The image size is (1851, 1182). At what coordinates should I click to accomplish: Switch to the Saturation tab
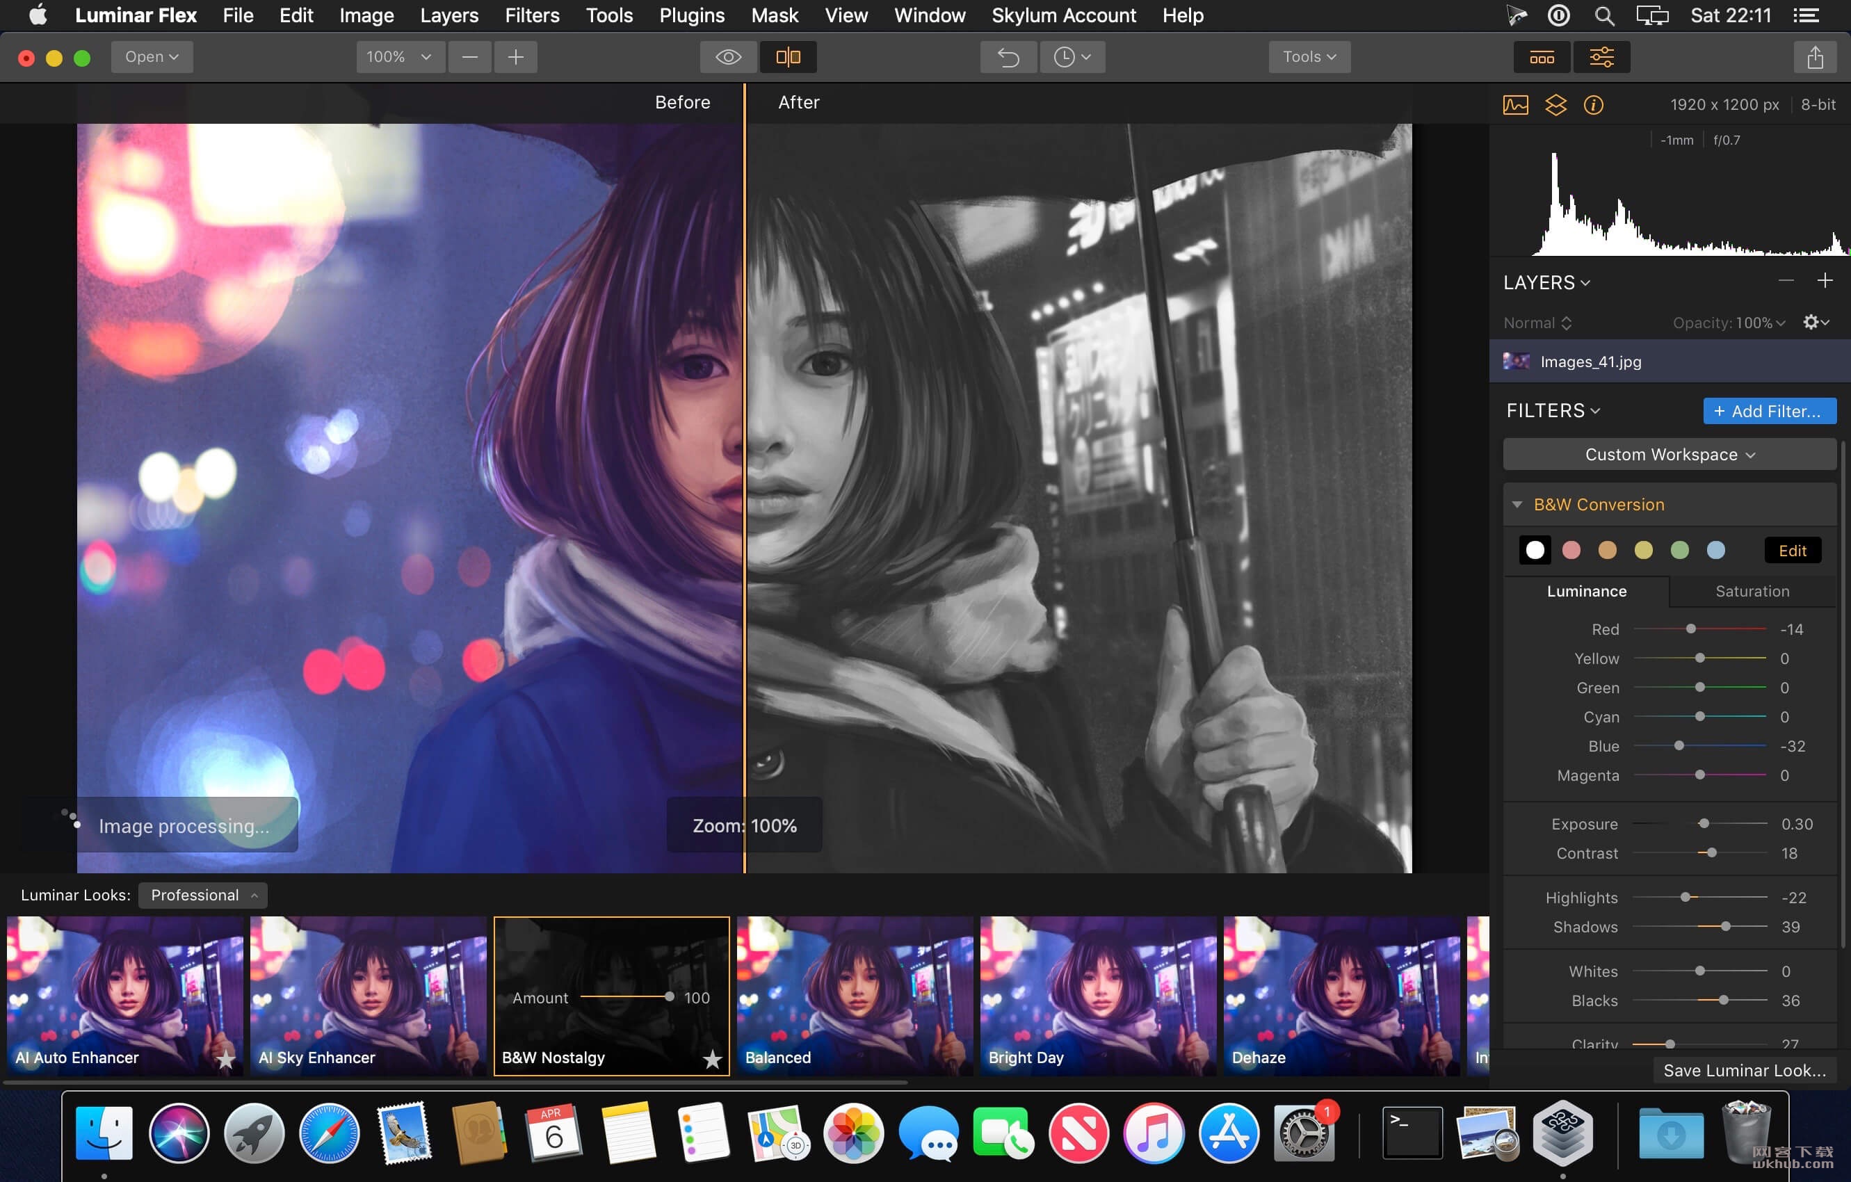pyautogui.click(x=1751, y=591)
